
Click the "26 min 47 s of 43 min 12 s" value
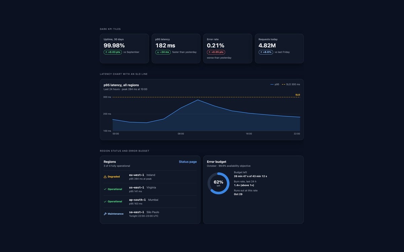(250, 176)
